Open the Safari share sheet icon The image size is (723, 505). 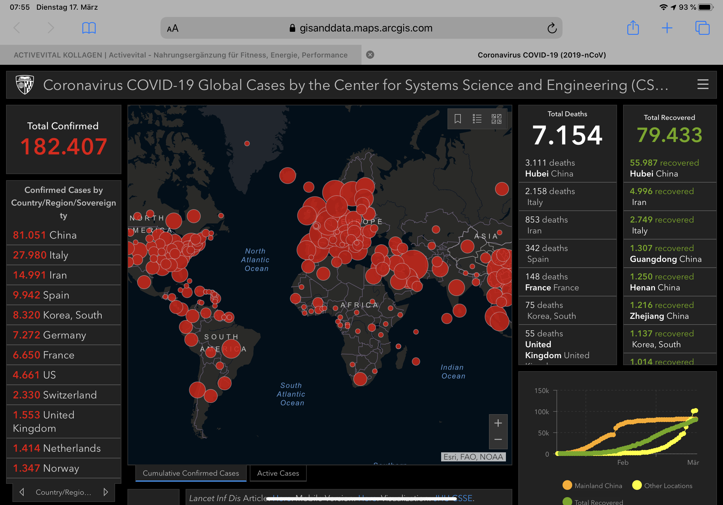click(633, 28)
